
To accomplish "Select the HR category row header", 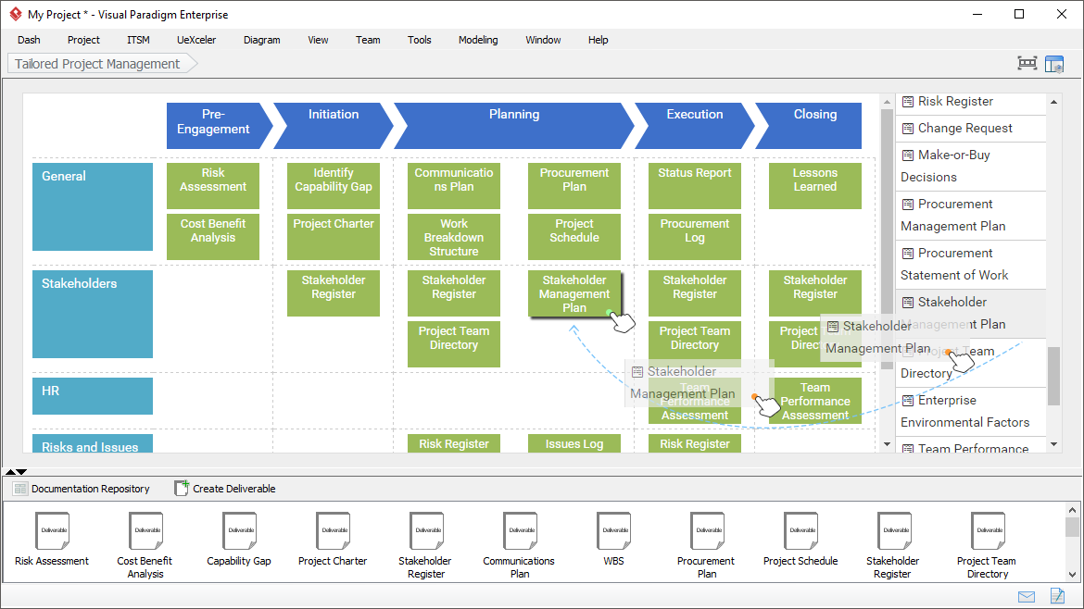I will [93, 395].
